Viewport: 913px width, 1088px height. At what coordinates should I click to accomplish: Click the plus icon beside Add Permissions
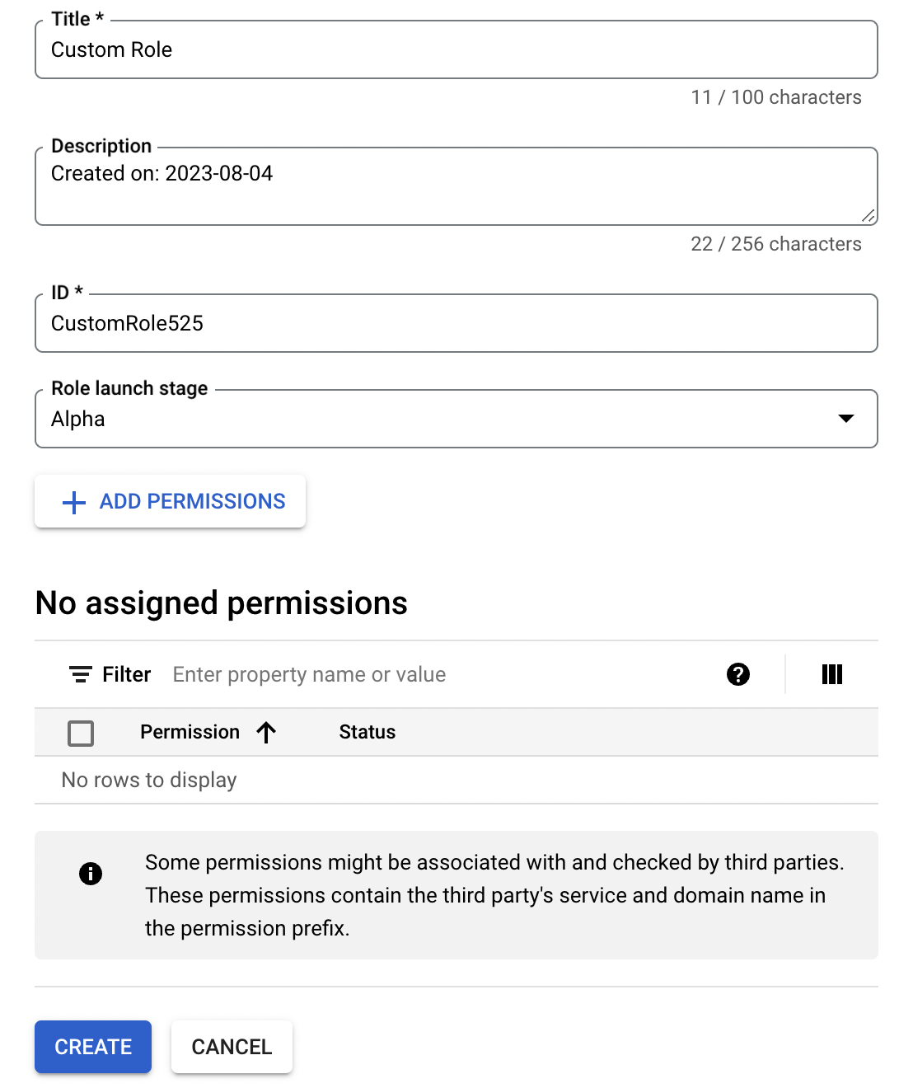click(x=74, y=502)
